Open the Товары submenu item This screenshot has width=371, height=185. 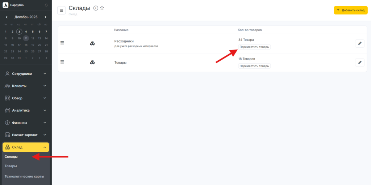pyautogui.click(x=11, y=166)
